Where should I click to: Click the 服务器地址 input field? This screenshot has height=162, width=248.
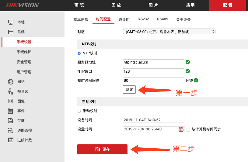pyautogui.click(x=154, y=62)
